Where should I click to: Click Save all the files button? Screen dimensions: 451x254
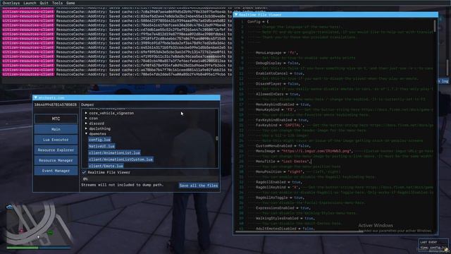point(199,186)
